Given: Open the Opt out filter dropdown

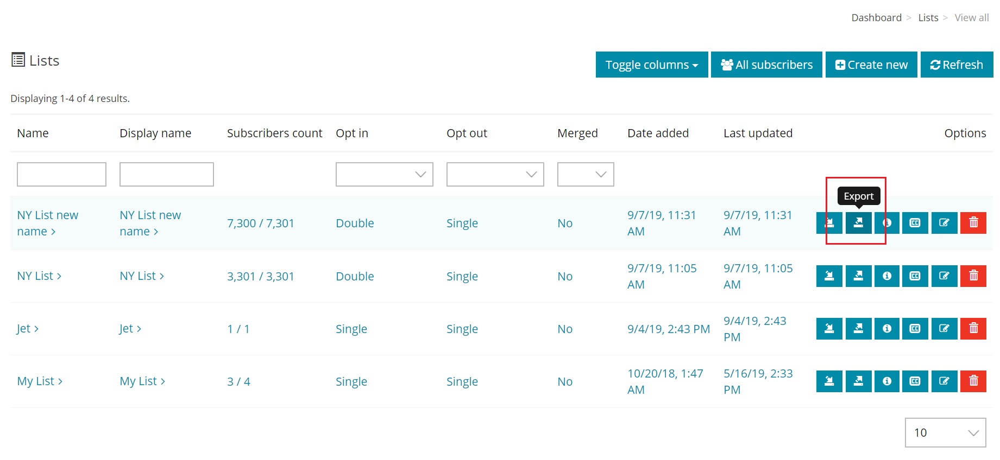Looking at the screenshot, I should click(x=495, y=175).
